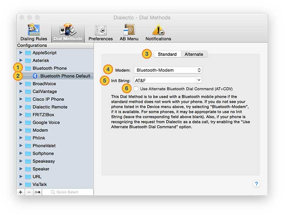
Task: Click the Phlink folder icon
Action: click(x=28, y=138)
